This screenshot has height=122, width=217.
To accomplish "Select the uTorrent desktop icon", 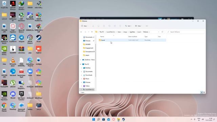I will [x=13, y=84].
